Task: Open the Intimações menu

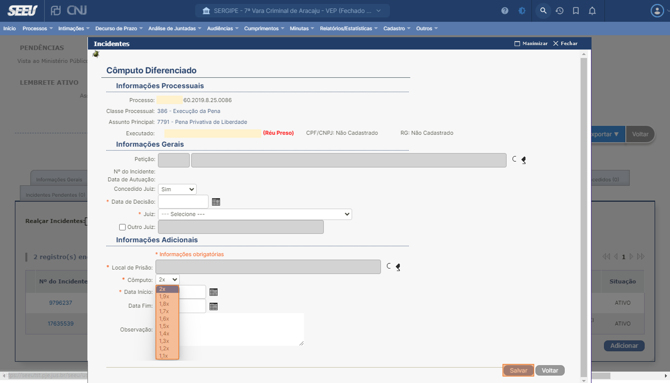Action: point(74,28)
